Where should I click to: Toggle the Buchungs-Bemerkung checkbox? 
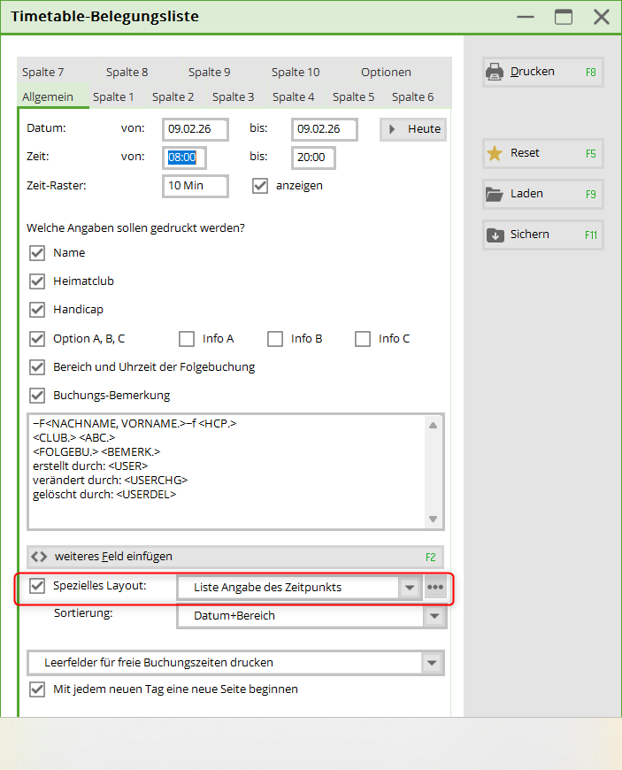click(37, 395)
